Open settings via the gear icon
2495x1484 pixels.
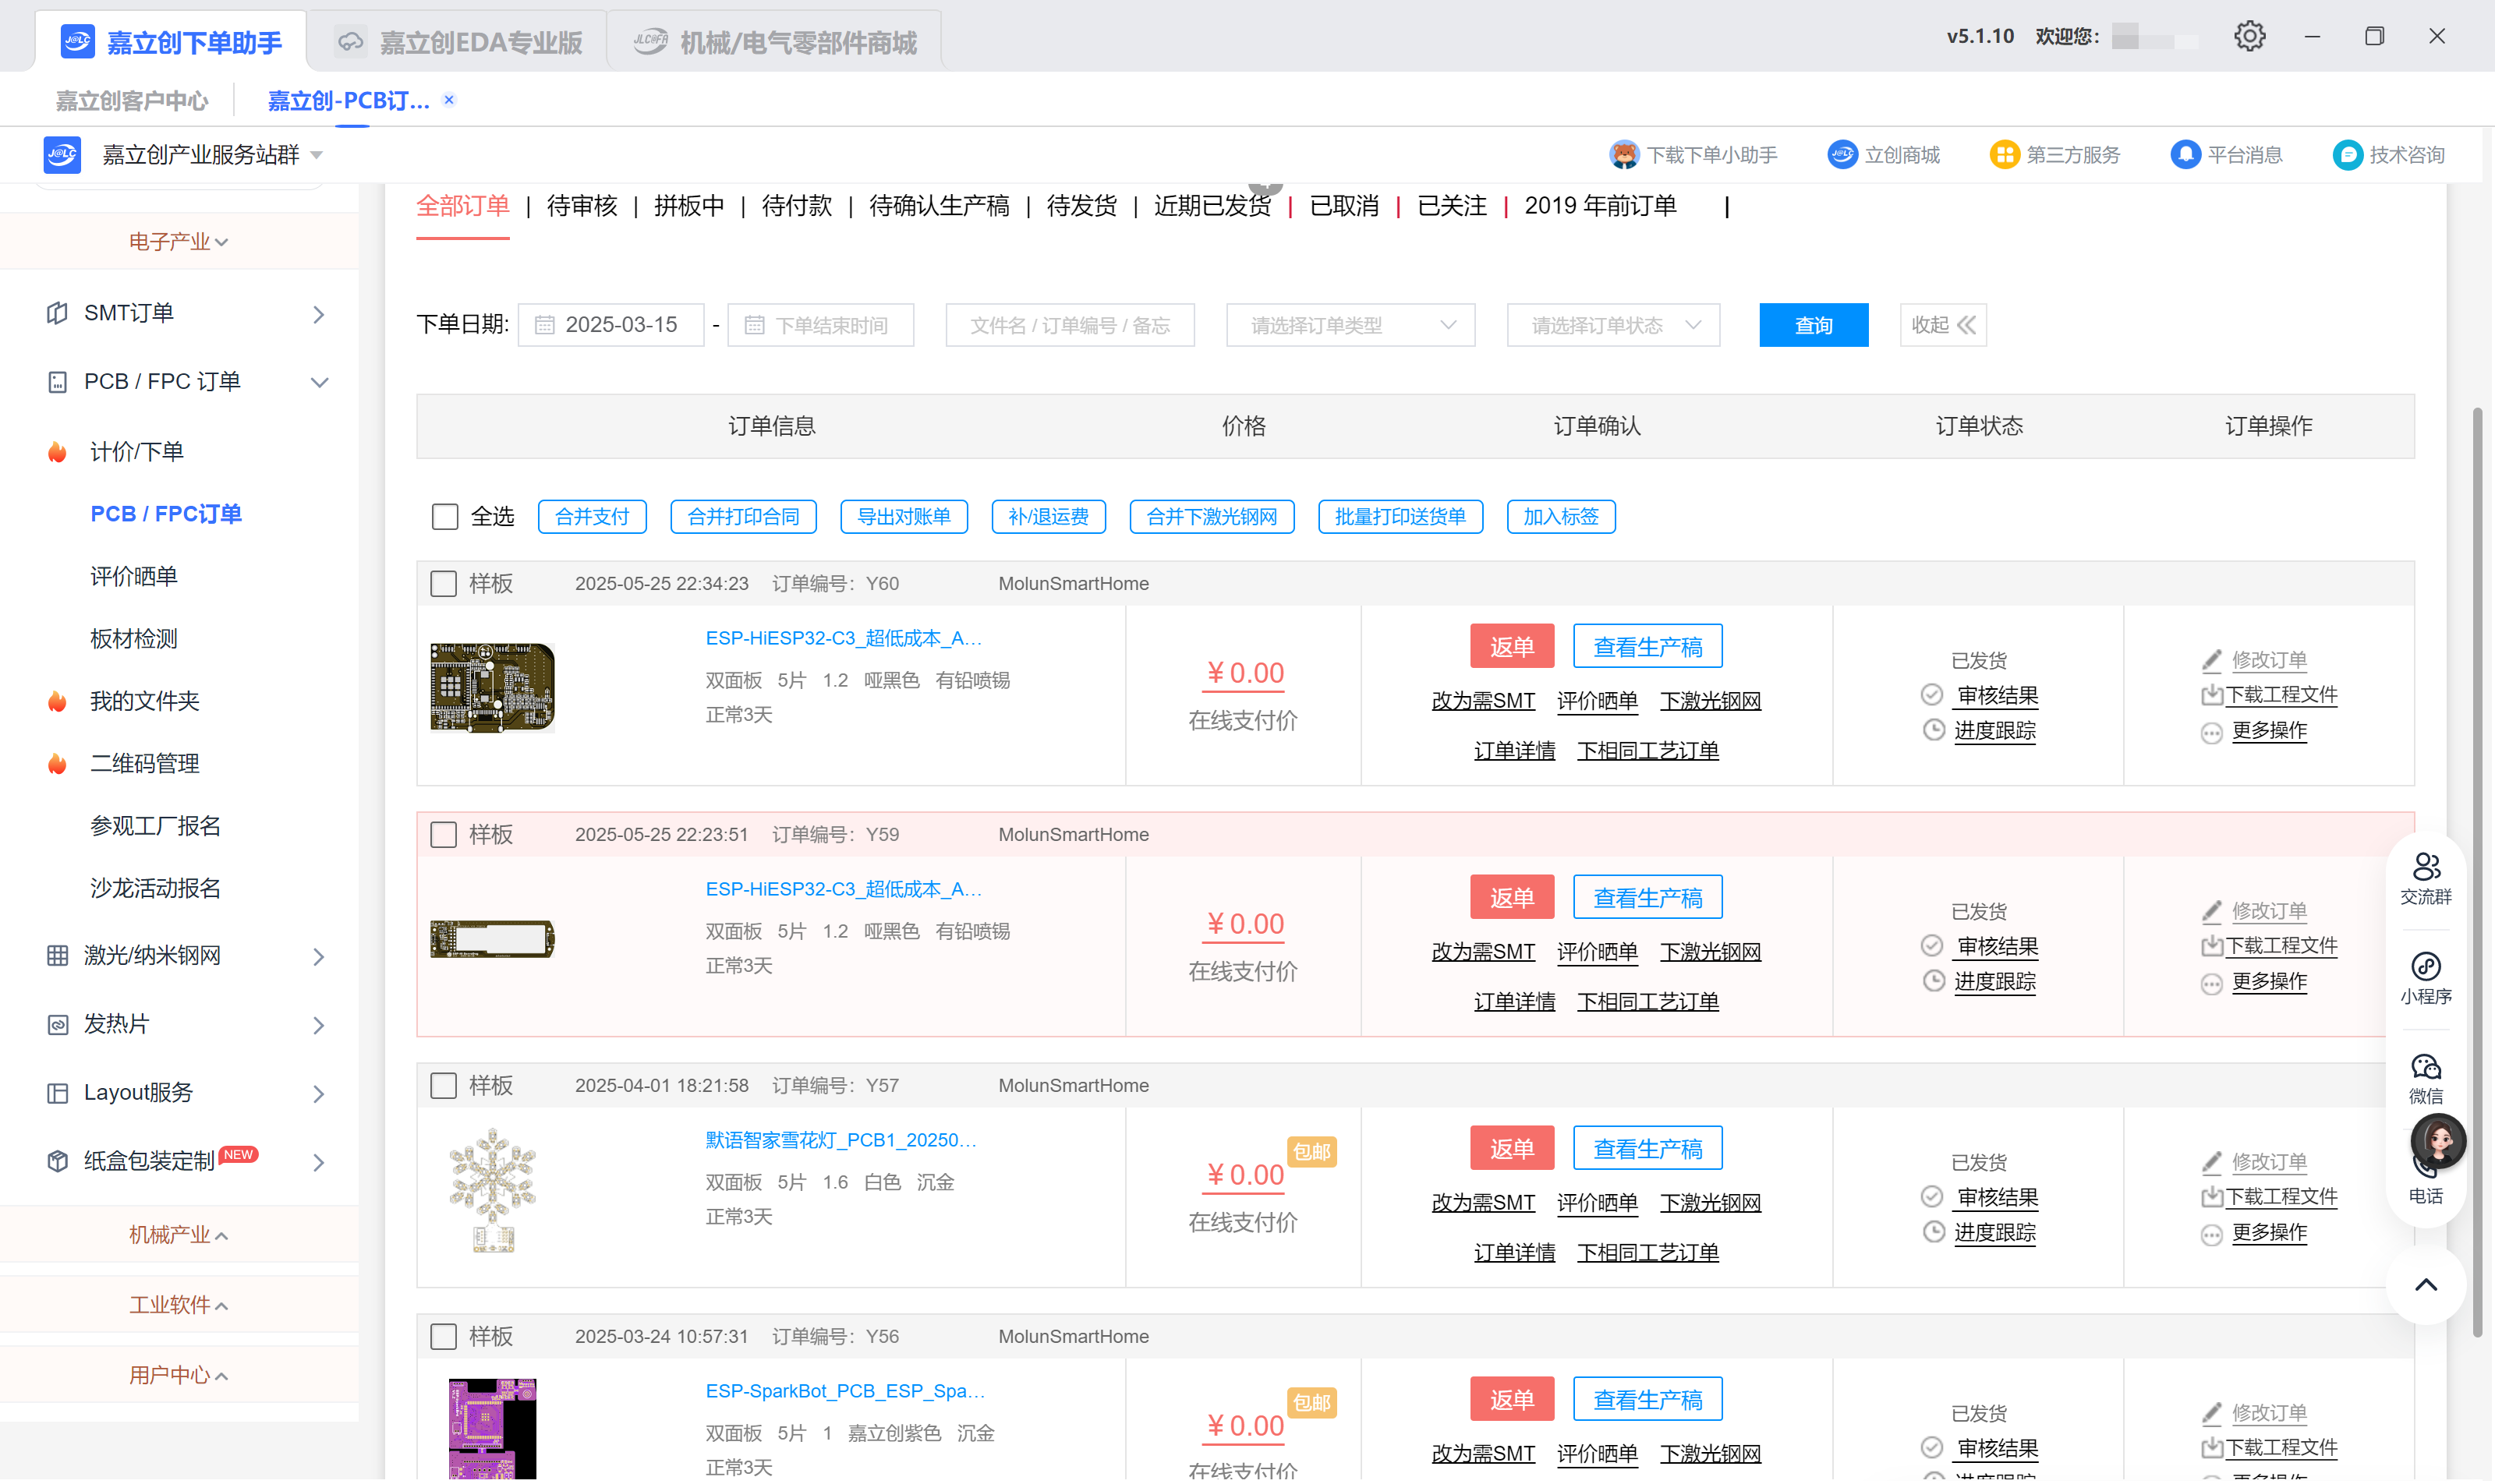(2249, 36)
